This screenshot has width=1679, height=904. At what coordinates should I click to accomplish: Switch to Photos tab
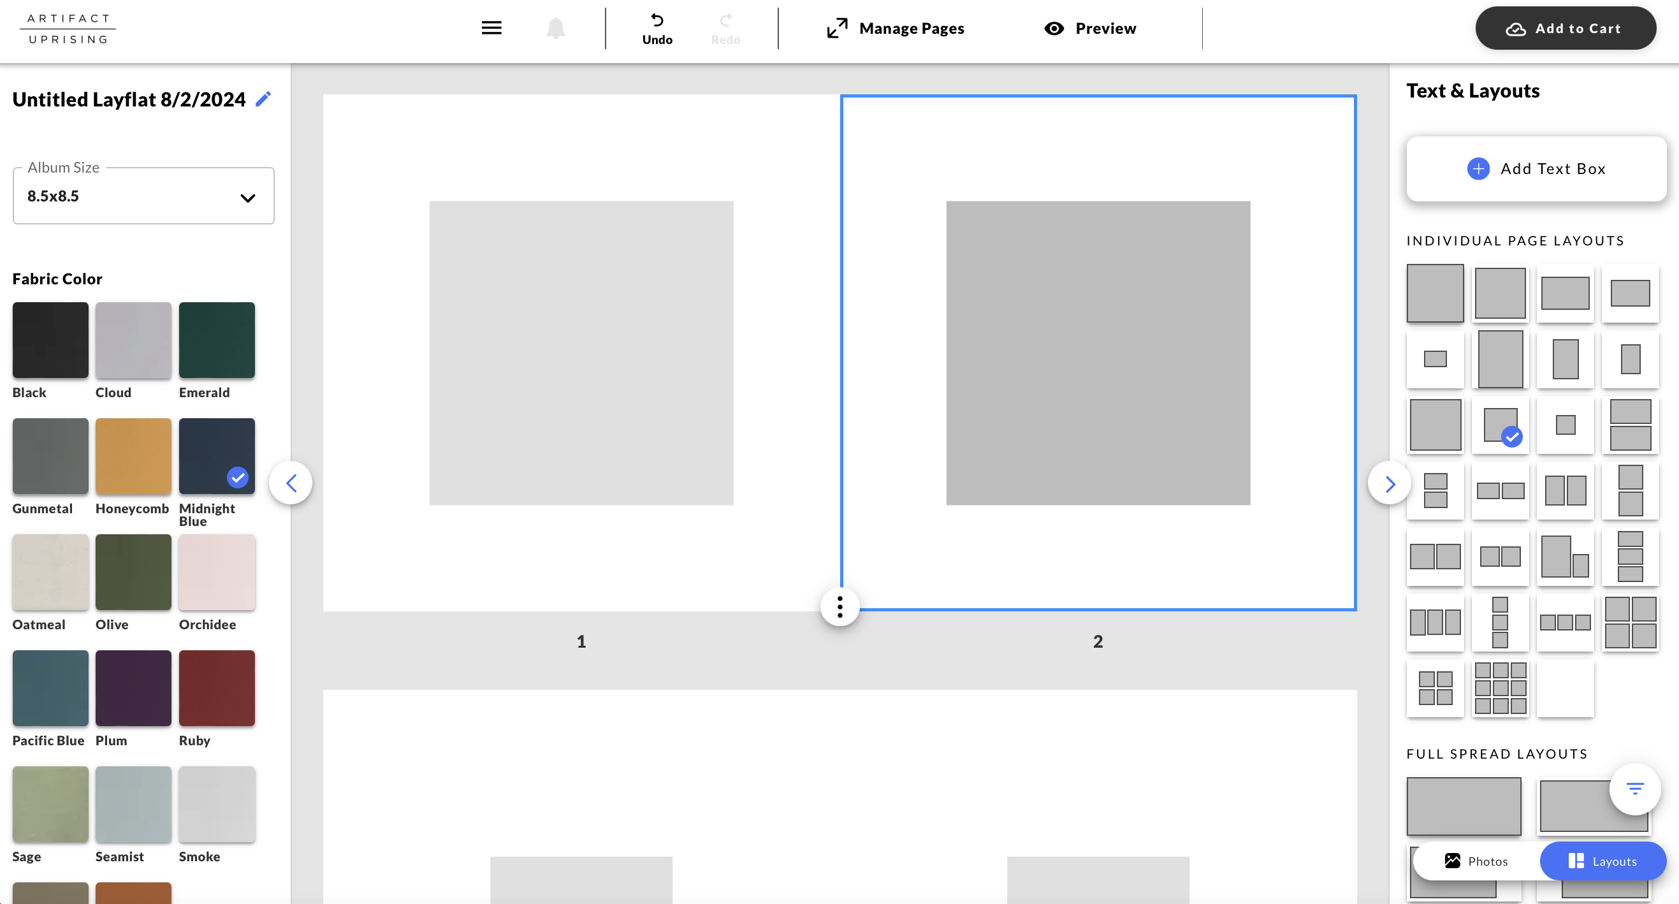(x=1476, y=861)
